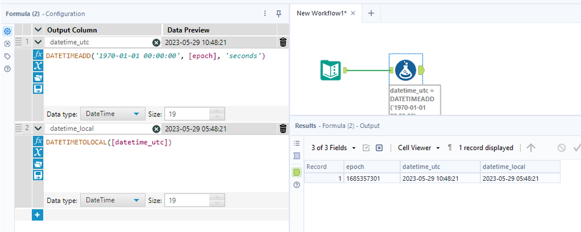The image size is (581, 232).
Task: Clear the datetime_utc column name
Action: click(x=156, y=42)
